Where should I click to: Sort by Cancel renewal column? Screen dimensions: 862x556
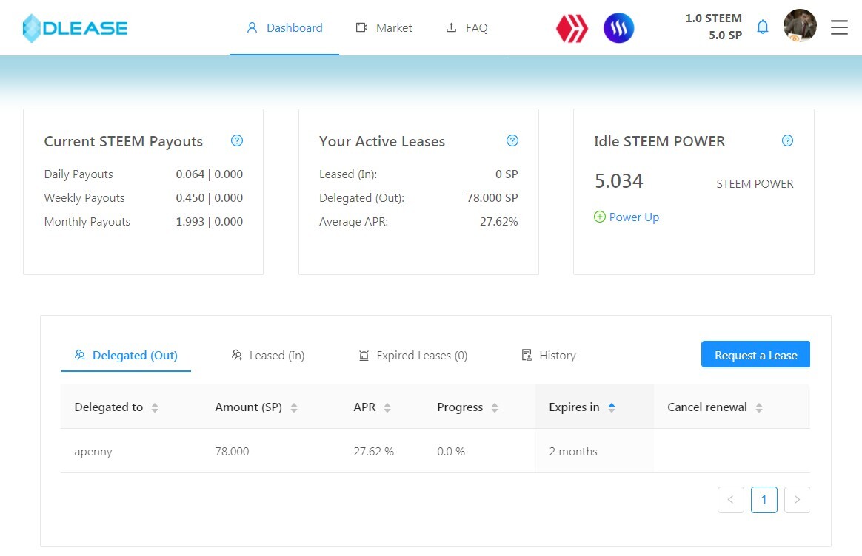click(x=715, y=407)
